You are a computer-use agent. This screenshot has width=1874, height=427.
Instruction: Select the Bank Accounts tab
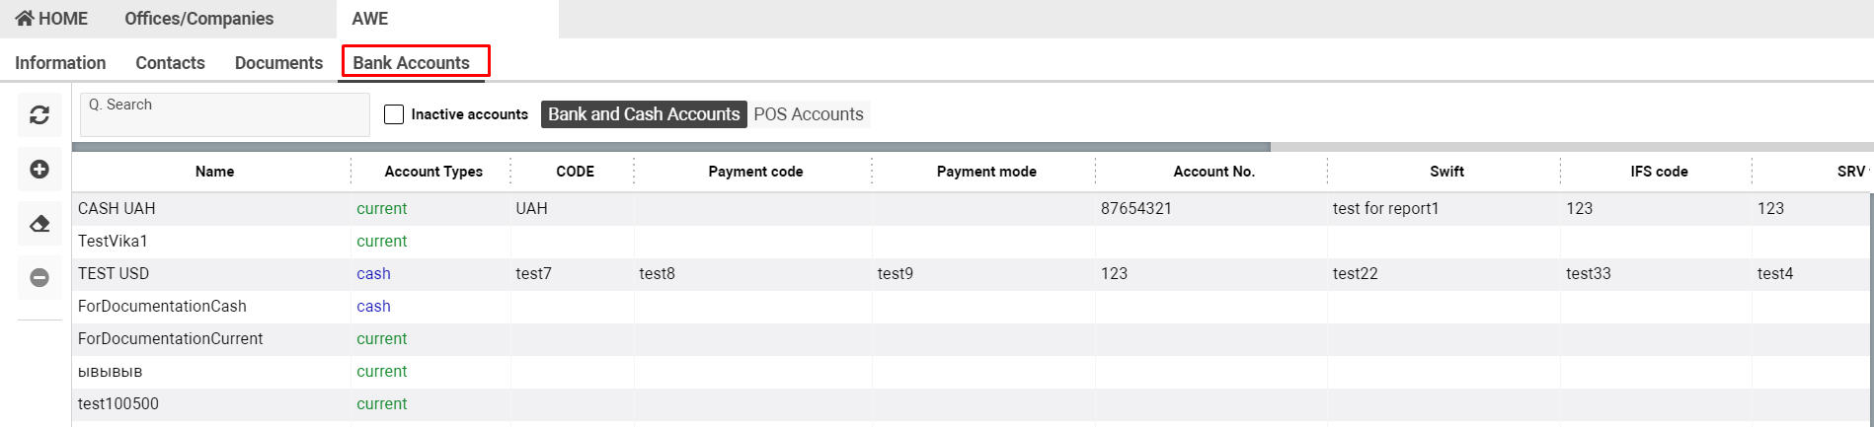click(412, 63)
